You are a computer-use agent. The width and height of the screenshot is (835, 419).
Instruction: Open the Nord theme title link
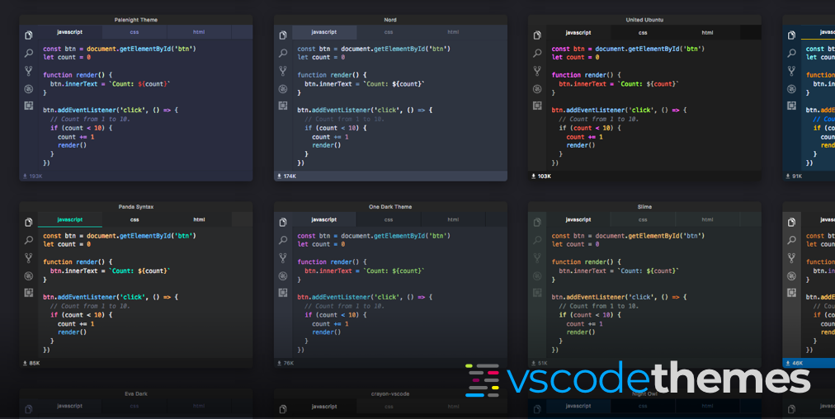[390, 20]
